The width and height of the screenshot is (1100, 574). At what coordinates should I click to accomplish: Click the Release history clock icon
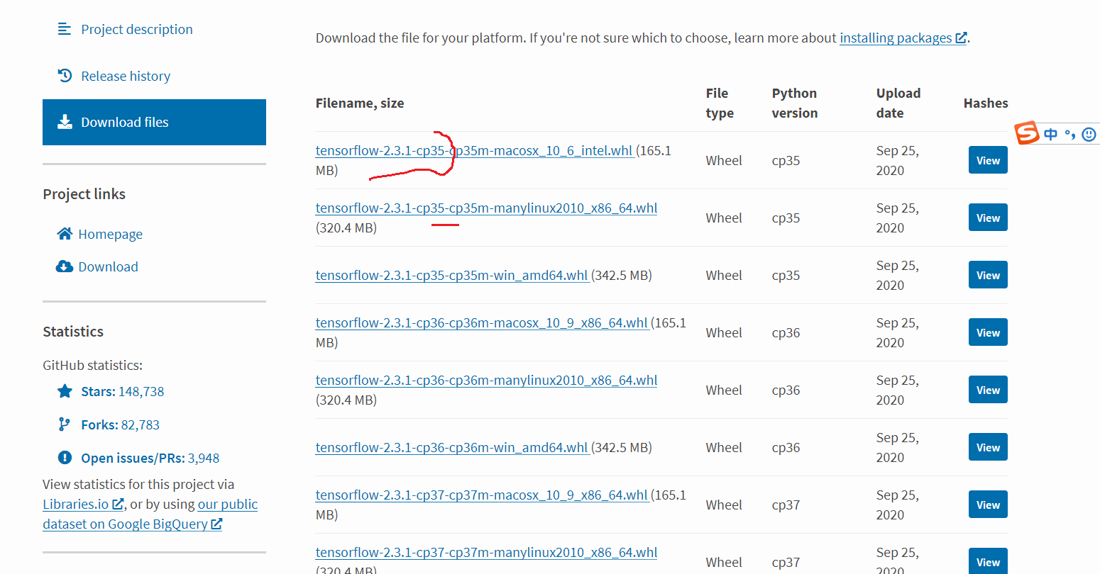[x=65, y=76]
